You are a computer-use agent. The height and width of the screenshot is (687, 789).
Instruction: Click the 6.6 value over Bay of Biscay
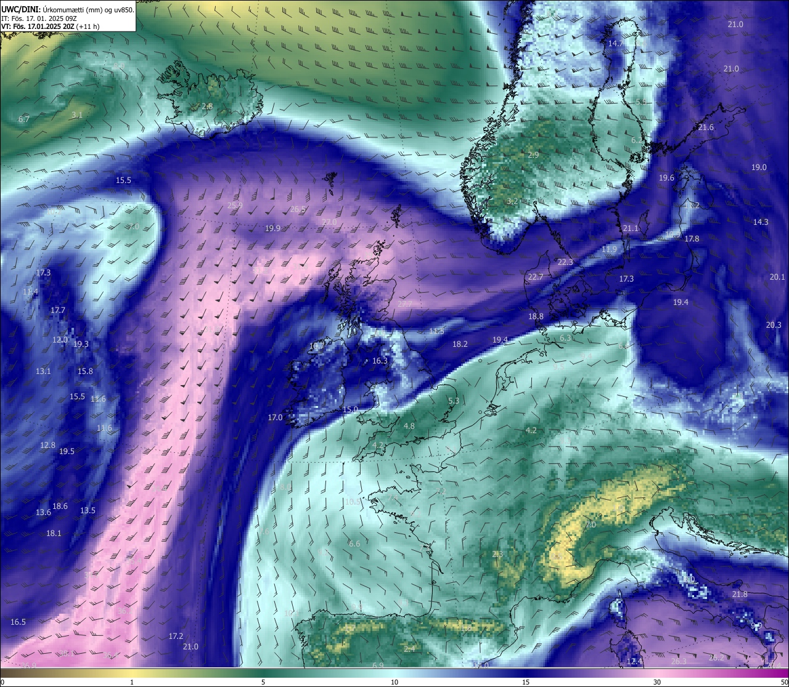(x=354, y=544)
